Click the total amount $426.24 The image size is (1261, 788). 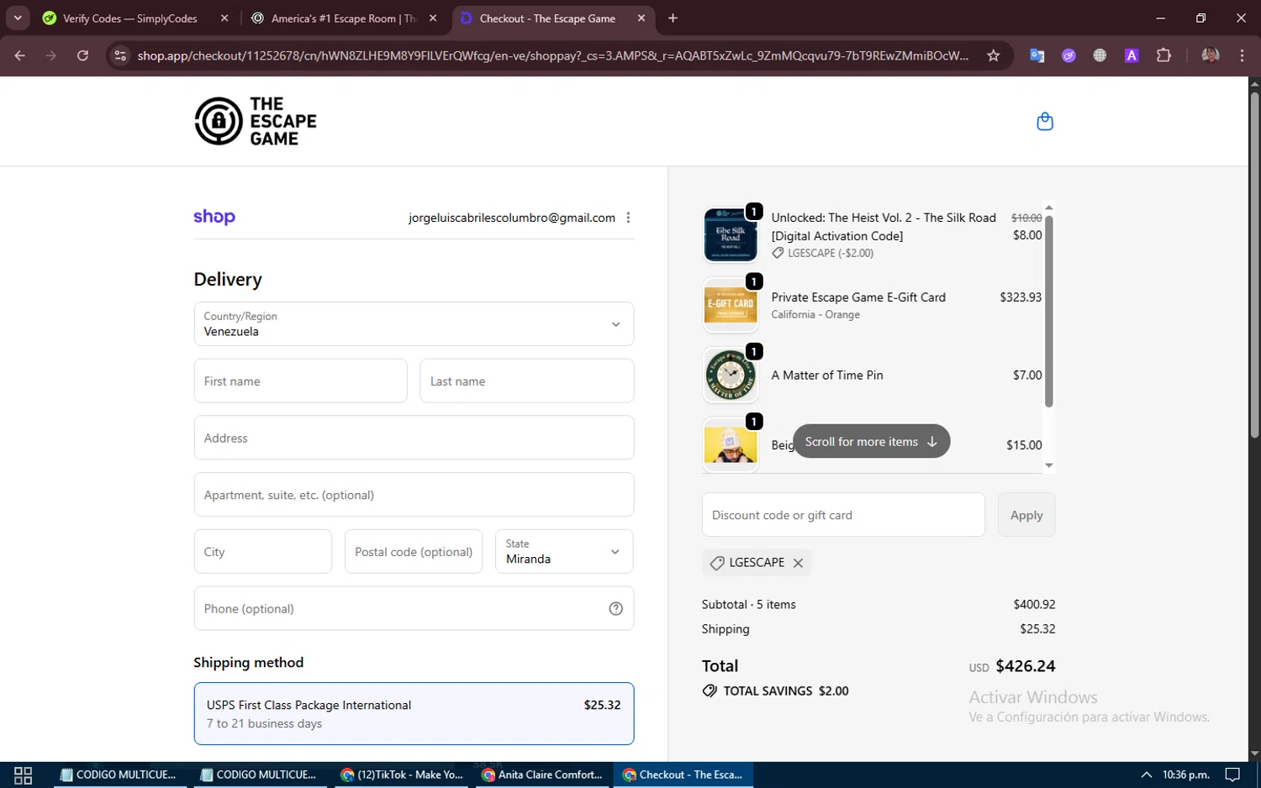point(1025,666)
